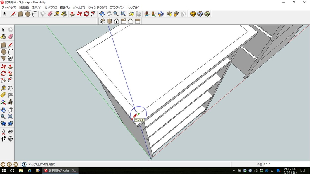
Task: Open the ウィンドウ(W) menu
Action: click(98, 7)
